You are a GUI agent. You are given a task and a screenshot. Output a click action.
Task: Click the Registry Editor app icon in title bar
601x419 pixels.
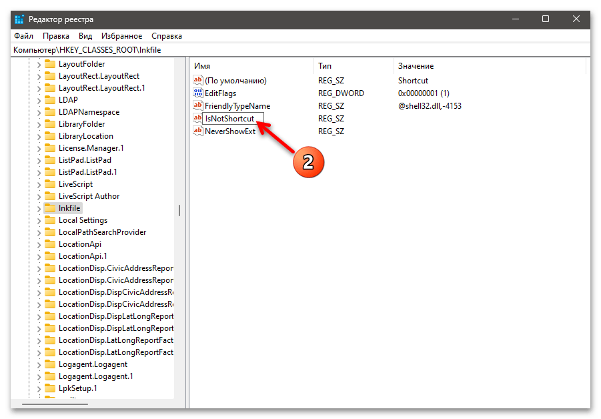(19, 19)
